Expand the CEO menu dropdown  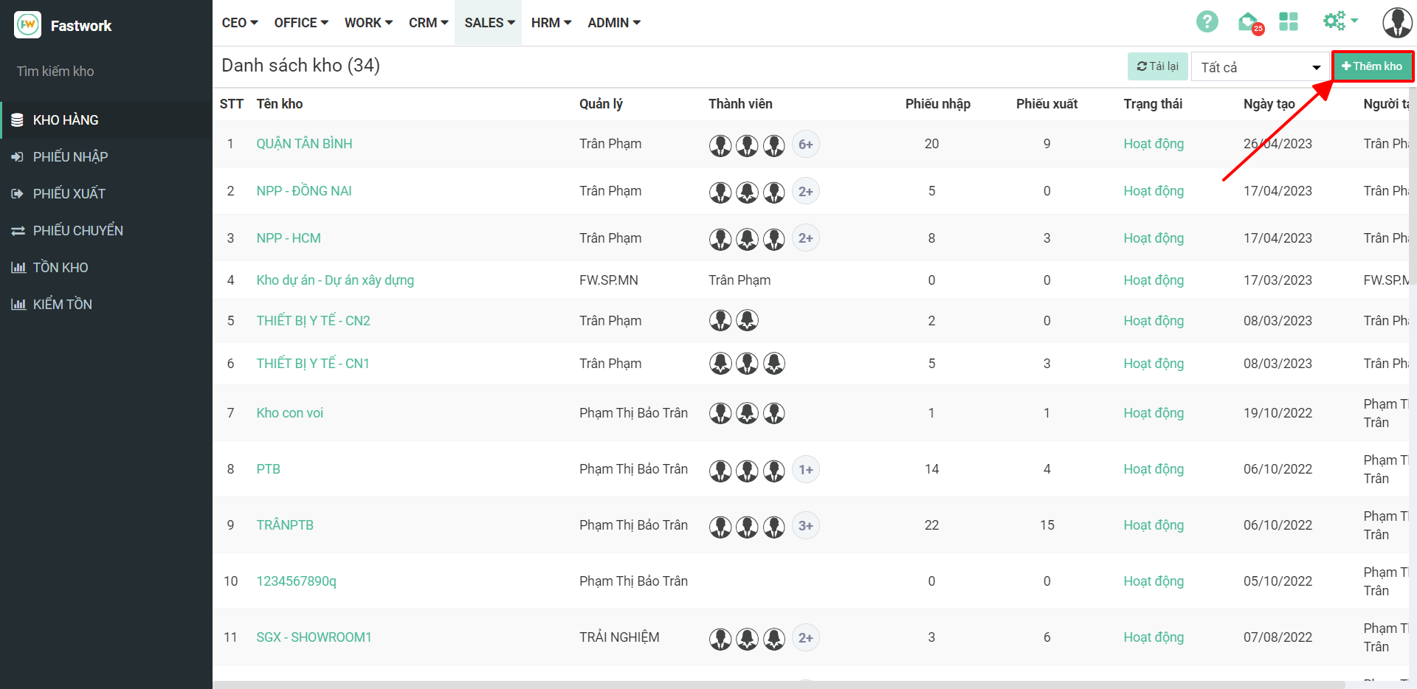tap(239, 23)
